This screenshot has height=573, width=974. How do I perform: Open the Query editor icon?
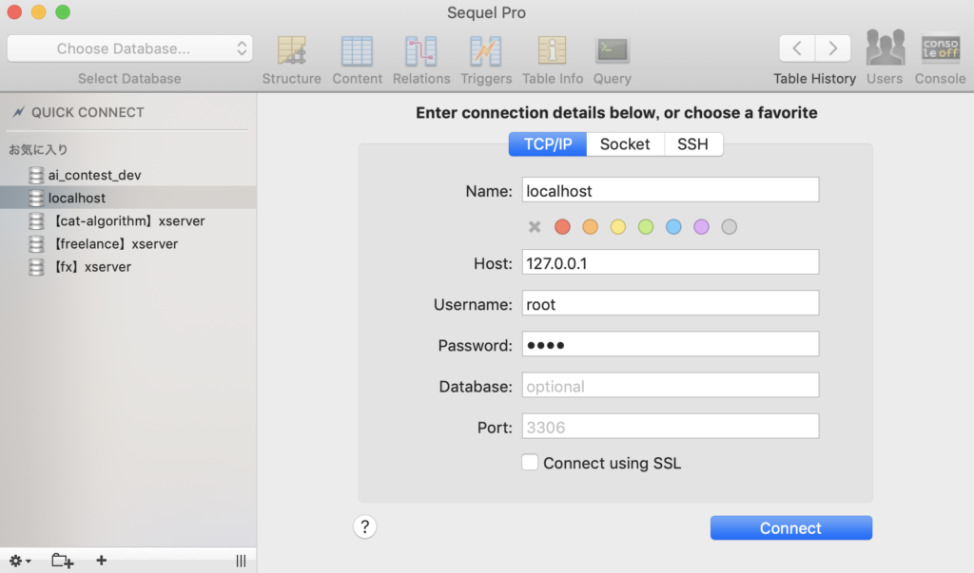coord(612,51)
